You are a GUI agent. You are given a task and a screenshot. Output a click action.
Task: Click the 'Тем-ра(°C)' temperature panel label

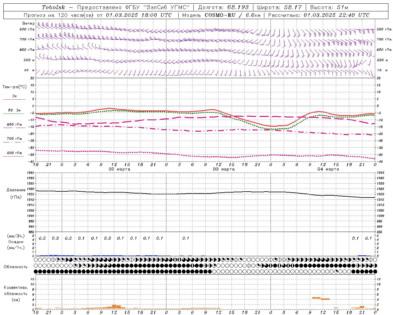[14, 87]
